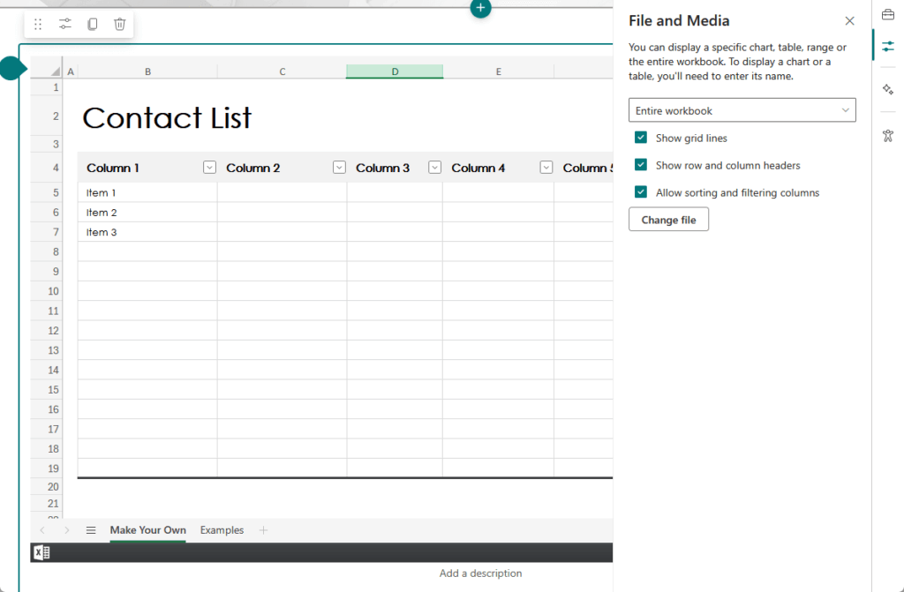Image resolution: width=904 pixels, height=592 pixels.
Task: Select column header D
Action: pos(395,71)
